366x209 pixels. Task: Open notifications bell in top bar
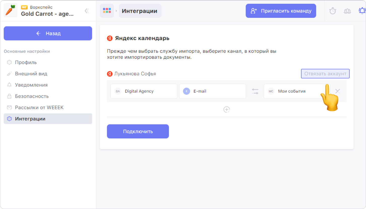(x=362, y=11)
